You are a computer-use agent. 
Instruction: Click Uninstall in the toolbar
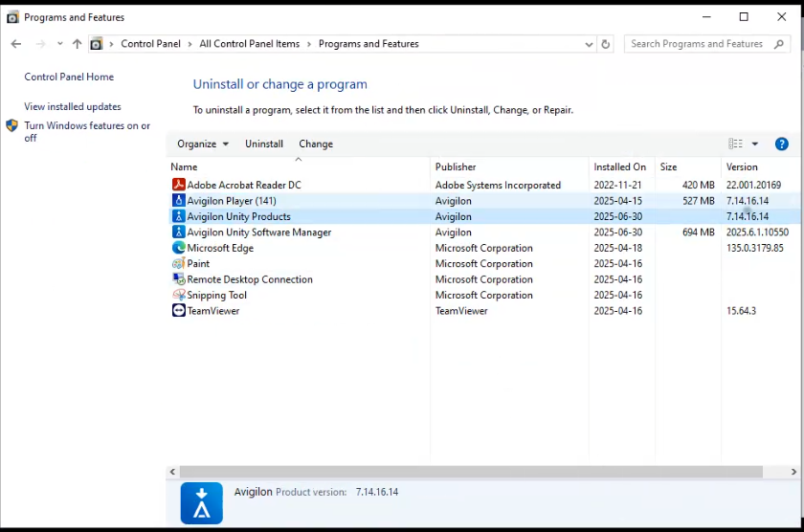tap(264, 144)
